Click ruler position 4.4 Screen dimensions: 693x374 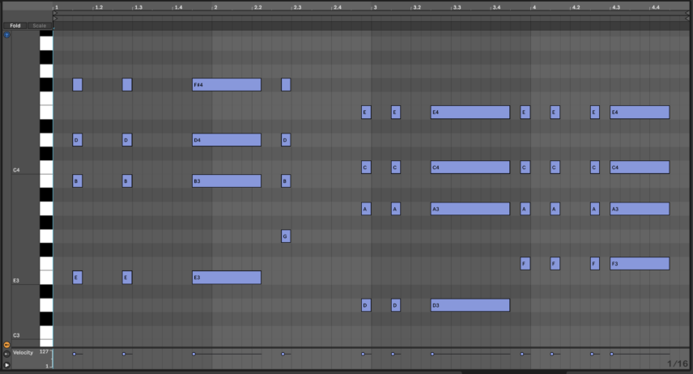pos(656,7)
